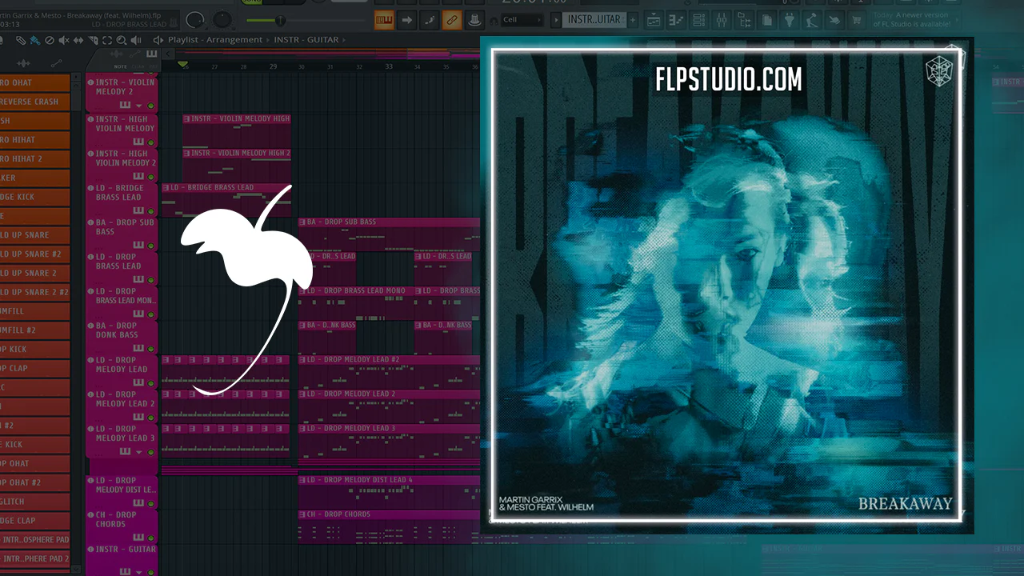
Task: Click the hand icon beside the cart
Action: 836,20
